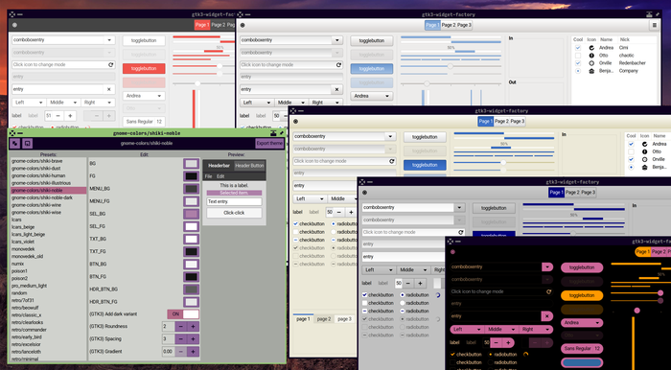The width and height of the screenshot is (671, 370).
Task: Click the Export theme button
Action: click(x=269, y=143)
